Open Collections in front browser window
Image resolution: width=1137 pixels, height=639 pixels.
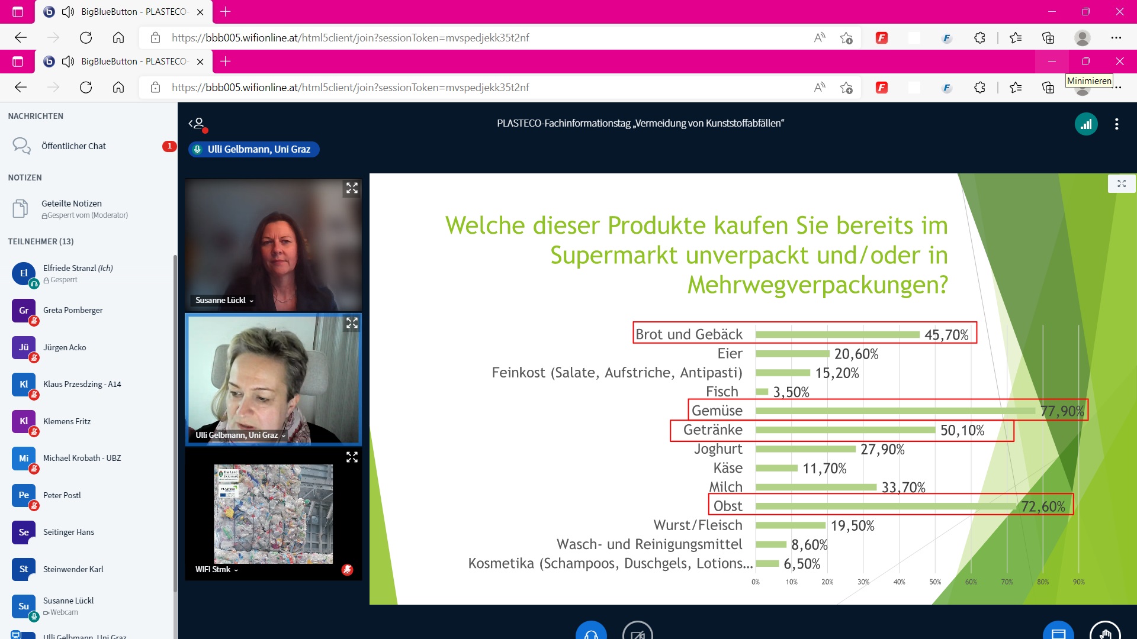(x=1048, y=88)
